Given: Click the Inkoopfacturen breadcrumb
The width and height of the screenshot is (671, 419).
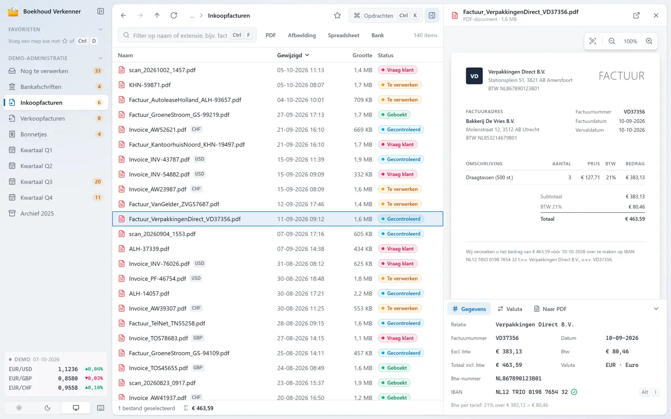Looking at the screenshot, I should point(229,16).
